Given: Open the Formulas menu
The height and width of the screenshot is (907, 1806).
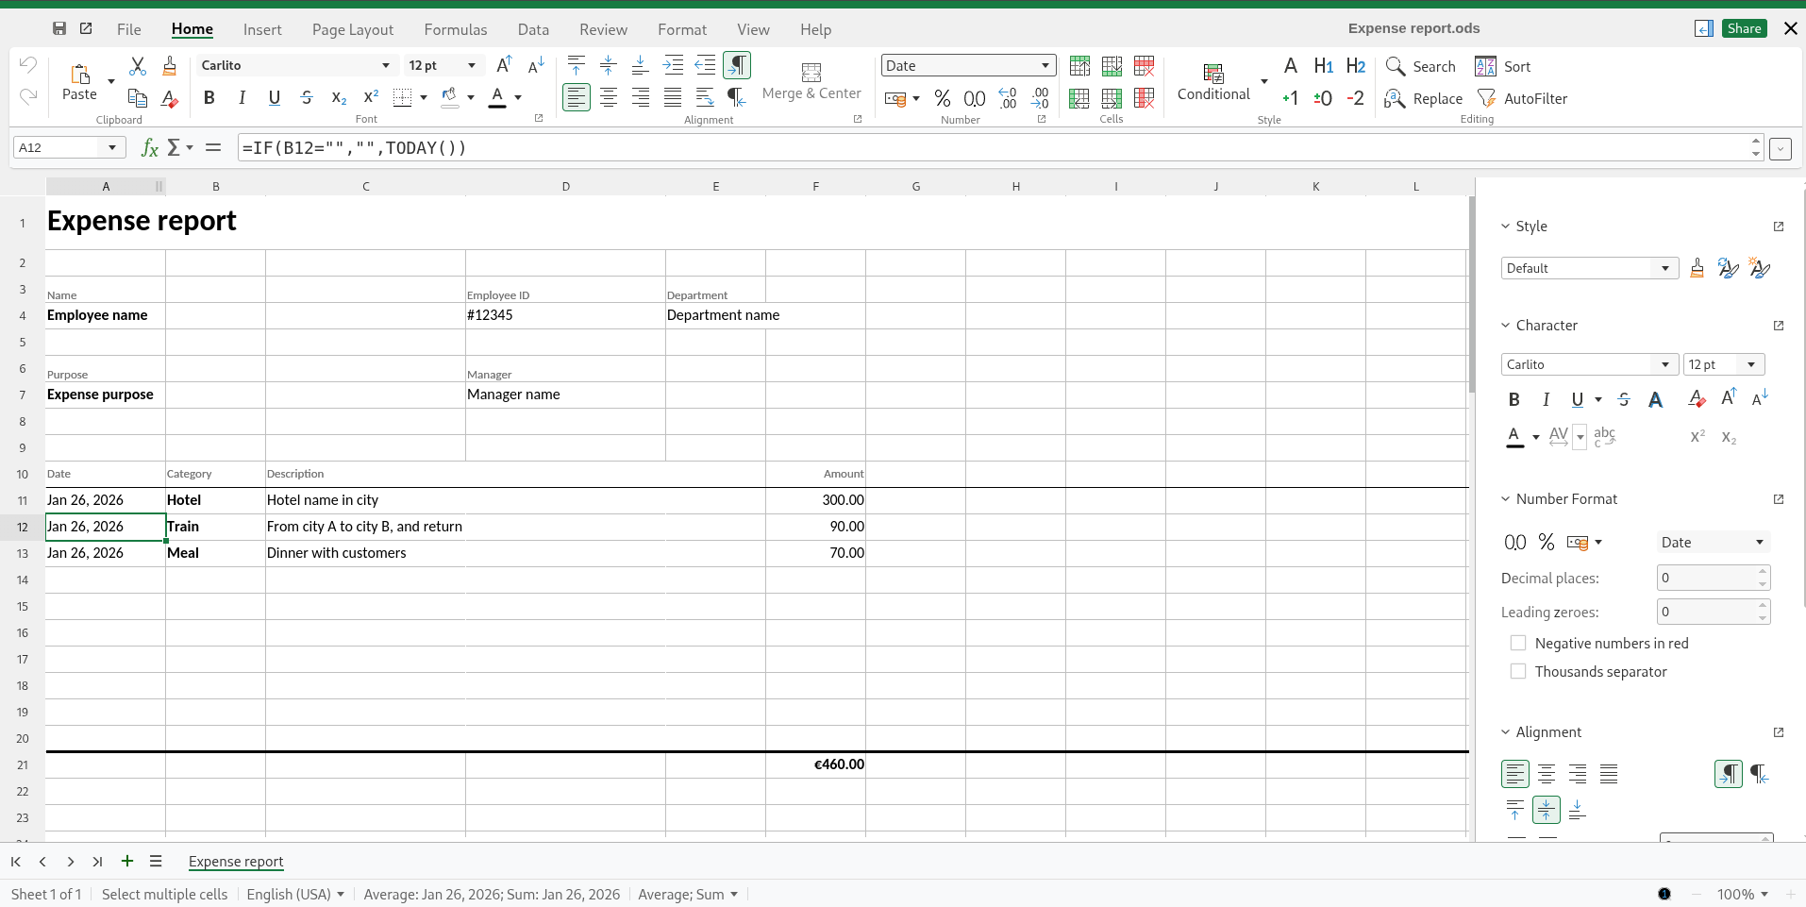Looking at the screenshot, I should coord(456,29).
